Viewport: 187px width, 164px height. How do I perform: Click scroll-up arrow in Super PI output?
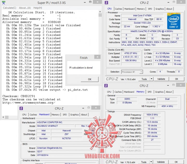point(100,12)
